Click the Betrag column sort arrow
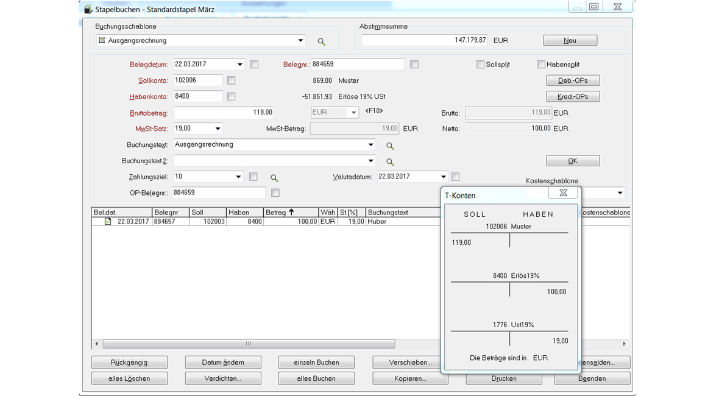 [x=291, y=213]
